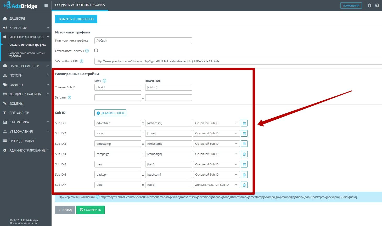The image size is (382, 226).
Task: Click the Офферы tags icon
Action: 5,85
